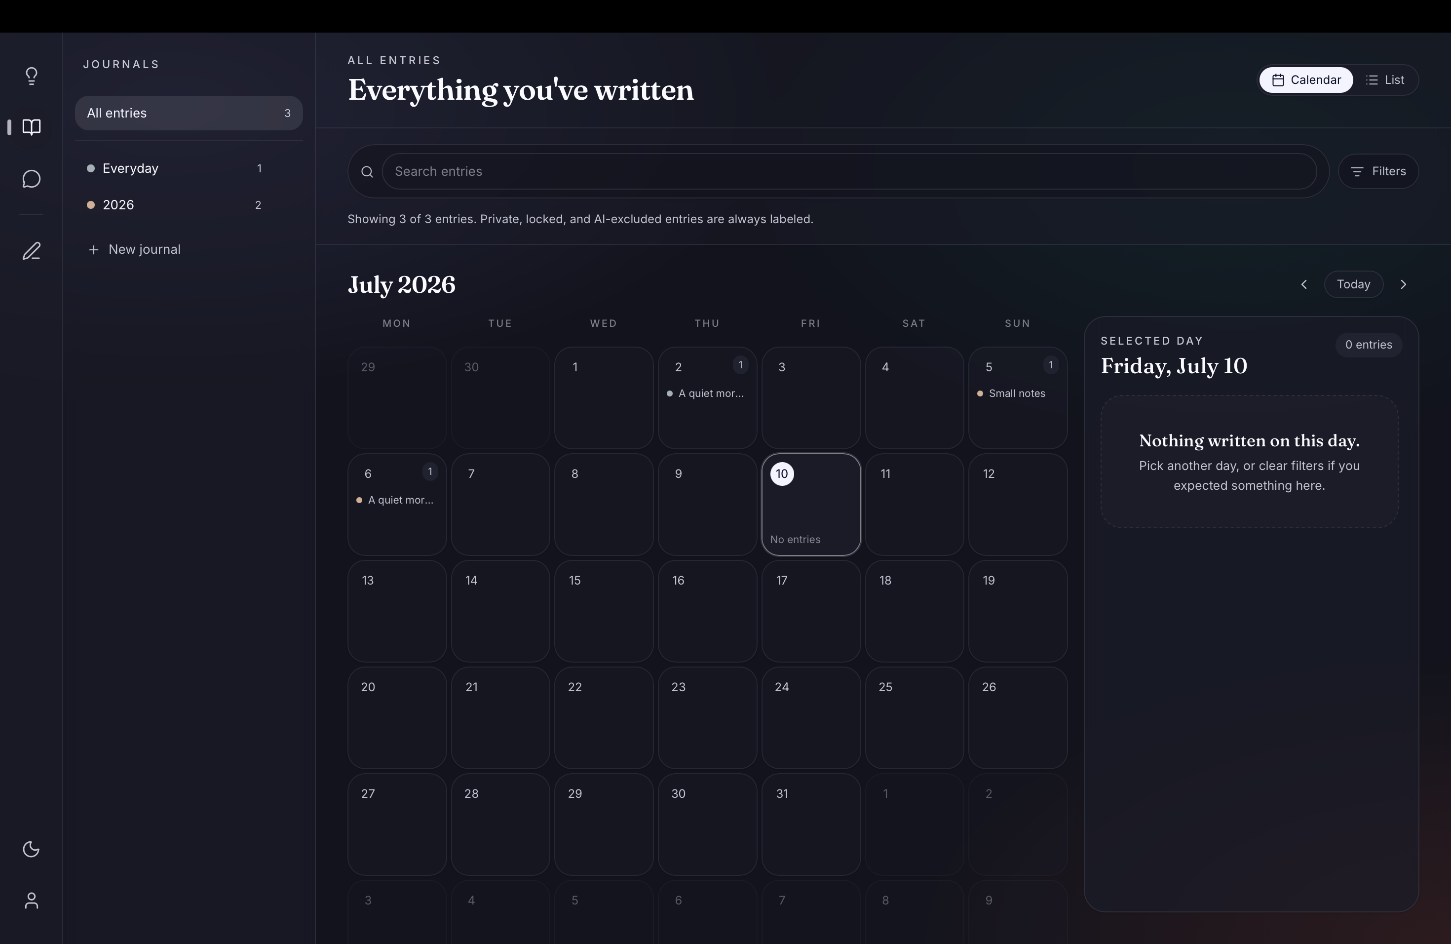Click the search magnifier icon
Viewport: 1451px width, 944px height.
(x=367, y=172)
